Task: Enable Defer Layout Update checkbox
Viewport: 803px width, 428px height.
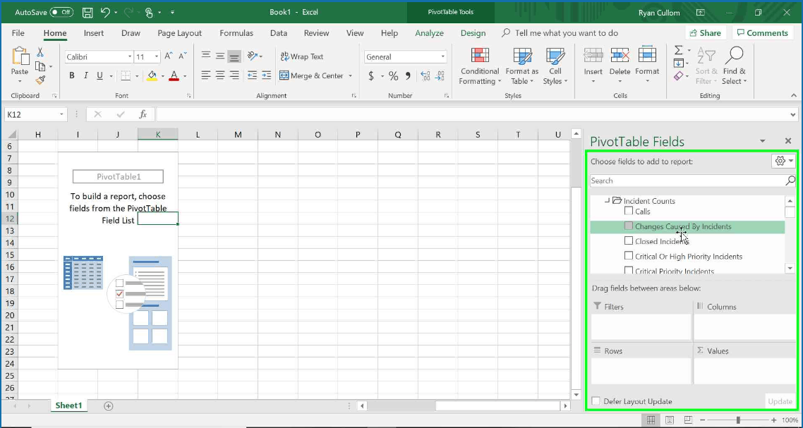Action: point(596,401)
